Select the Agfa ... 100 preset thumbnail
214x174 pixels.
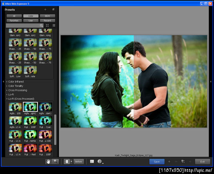point(15,107)
